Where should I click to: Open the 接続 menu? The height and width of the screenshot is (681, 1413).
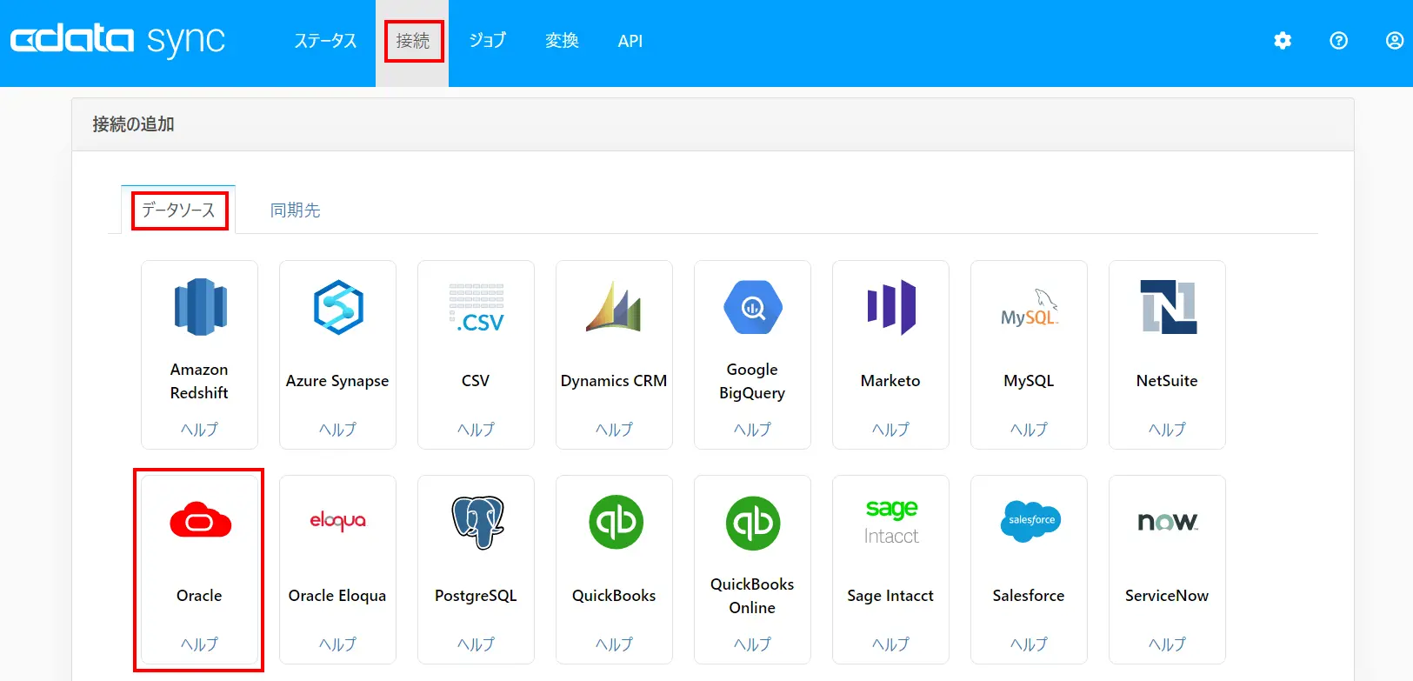pyautogui.click(x=413, y=41)
